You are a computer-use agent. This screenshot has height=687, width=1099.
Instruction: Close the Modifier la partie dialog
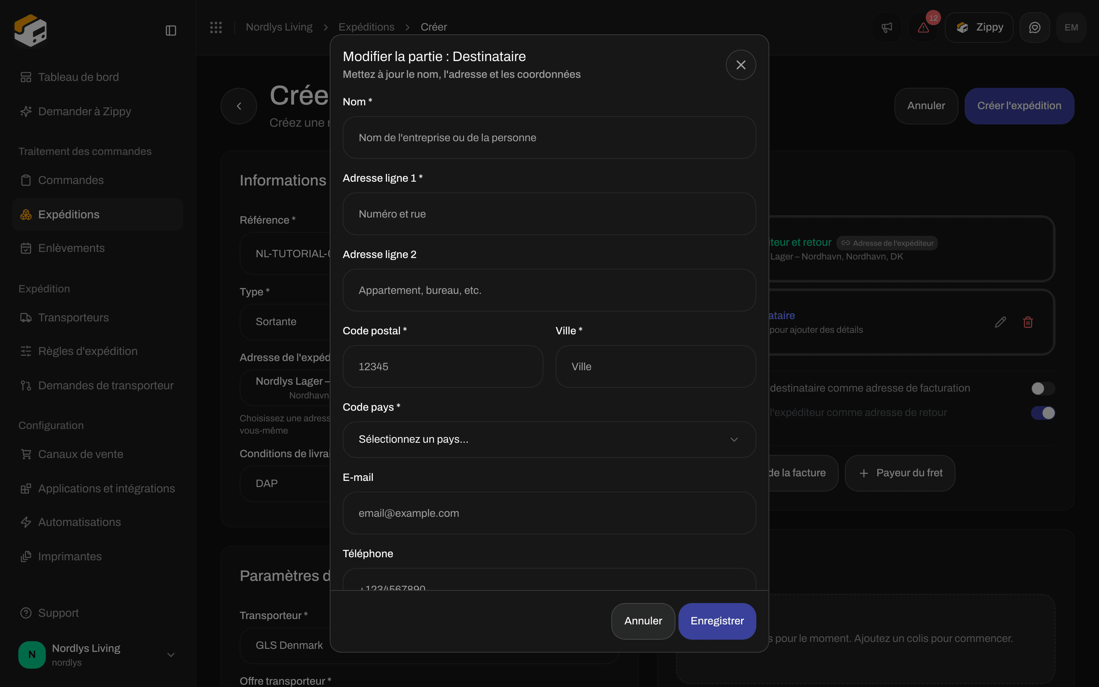tap(741, 65)
